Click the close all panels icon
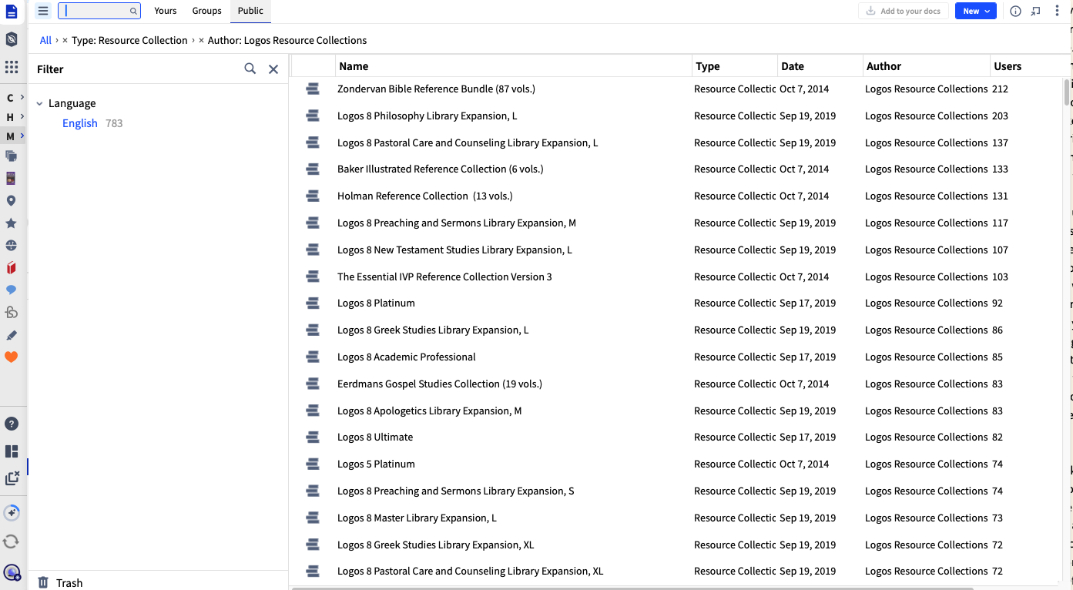 click(x=12, y=478)
